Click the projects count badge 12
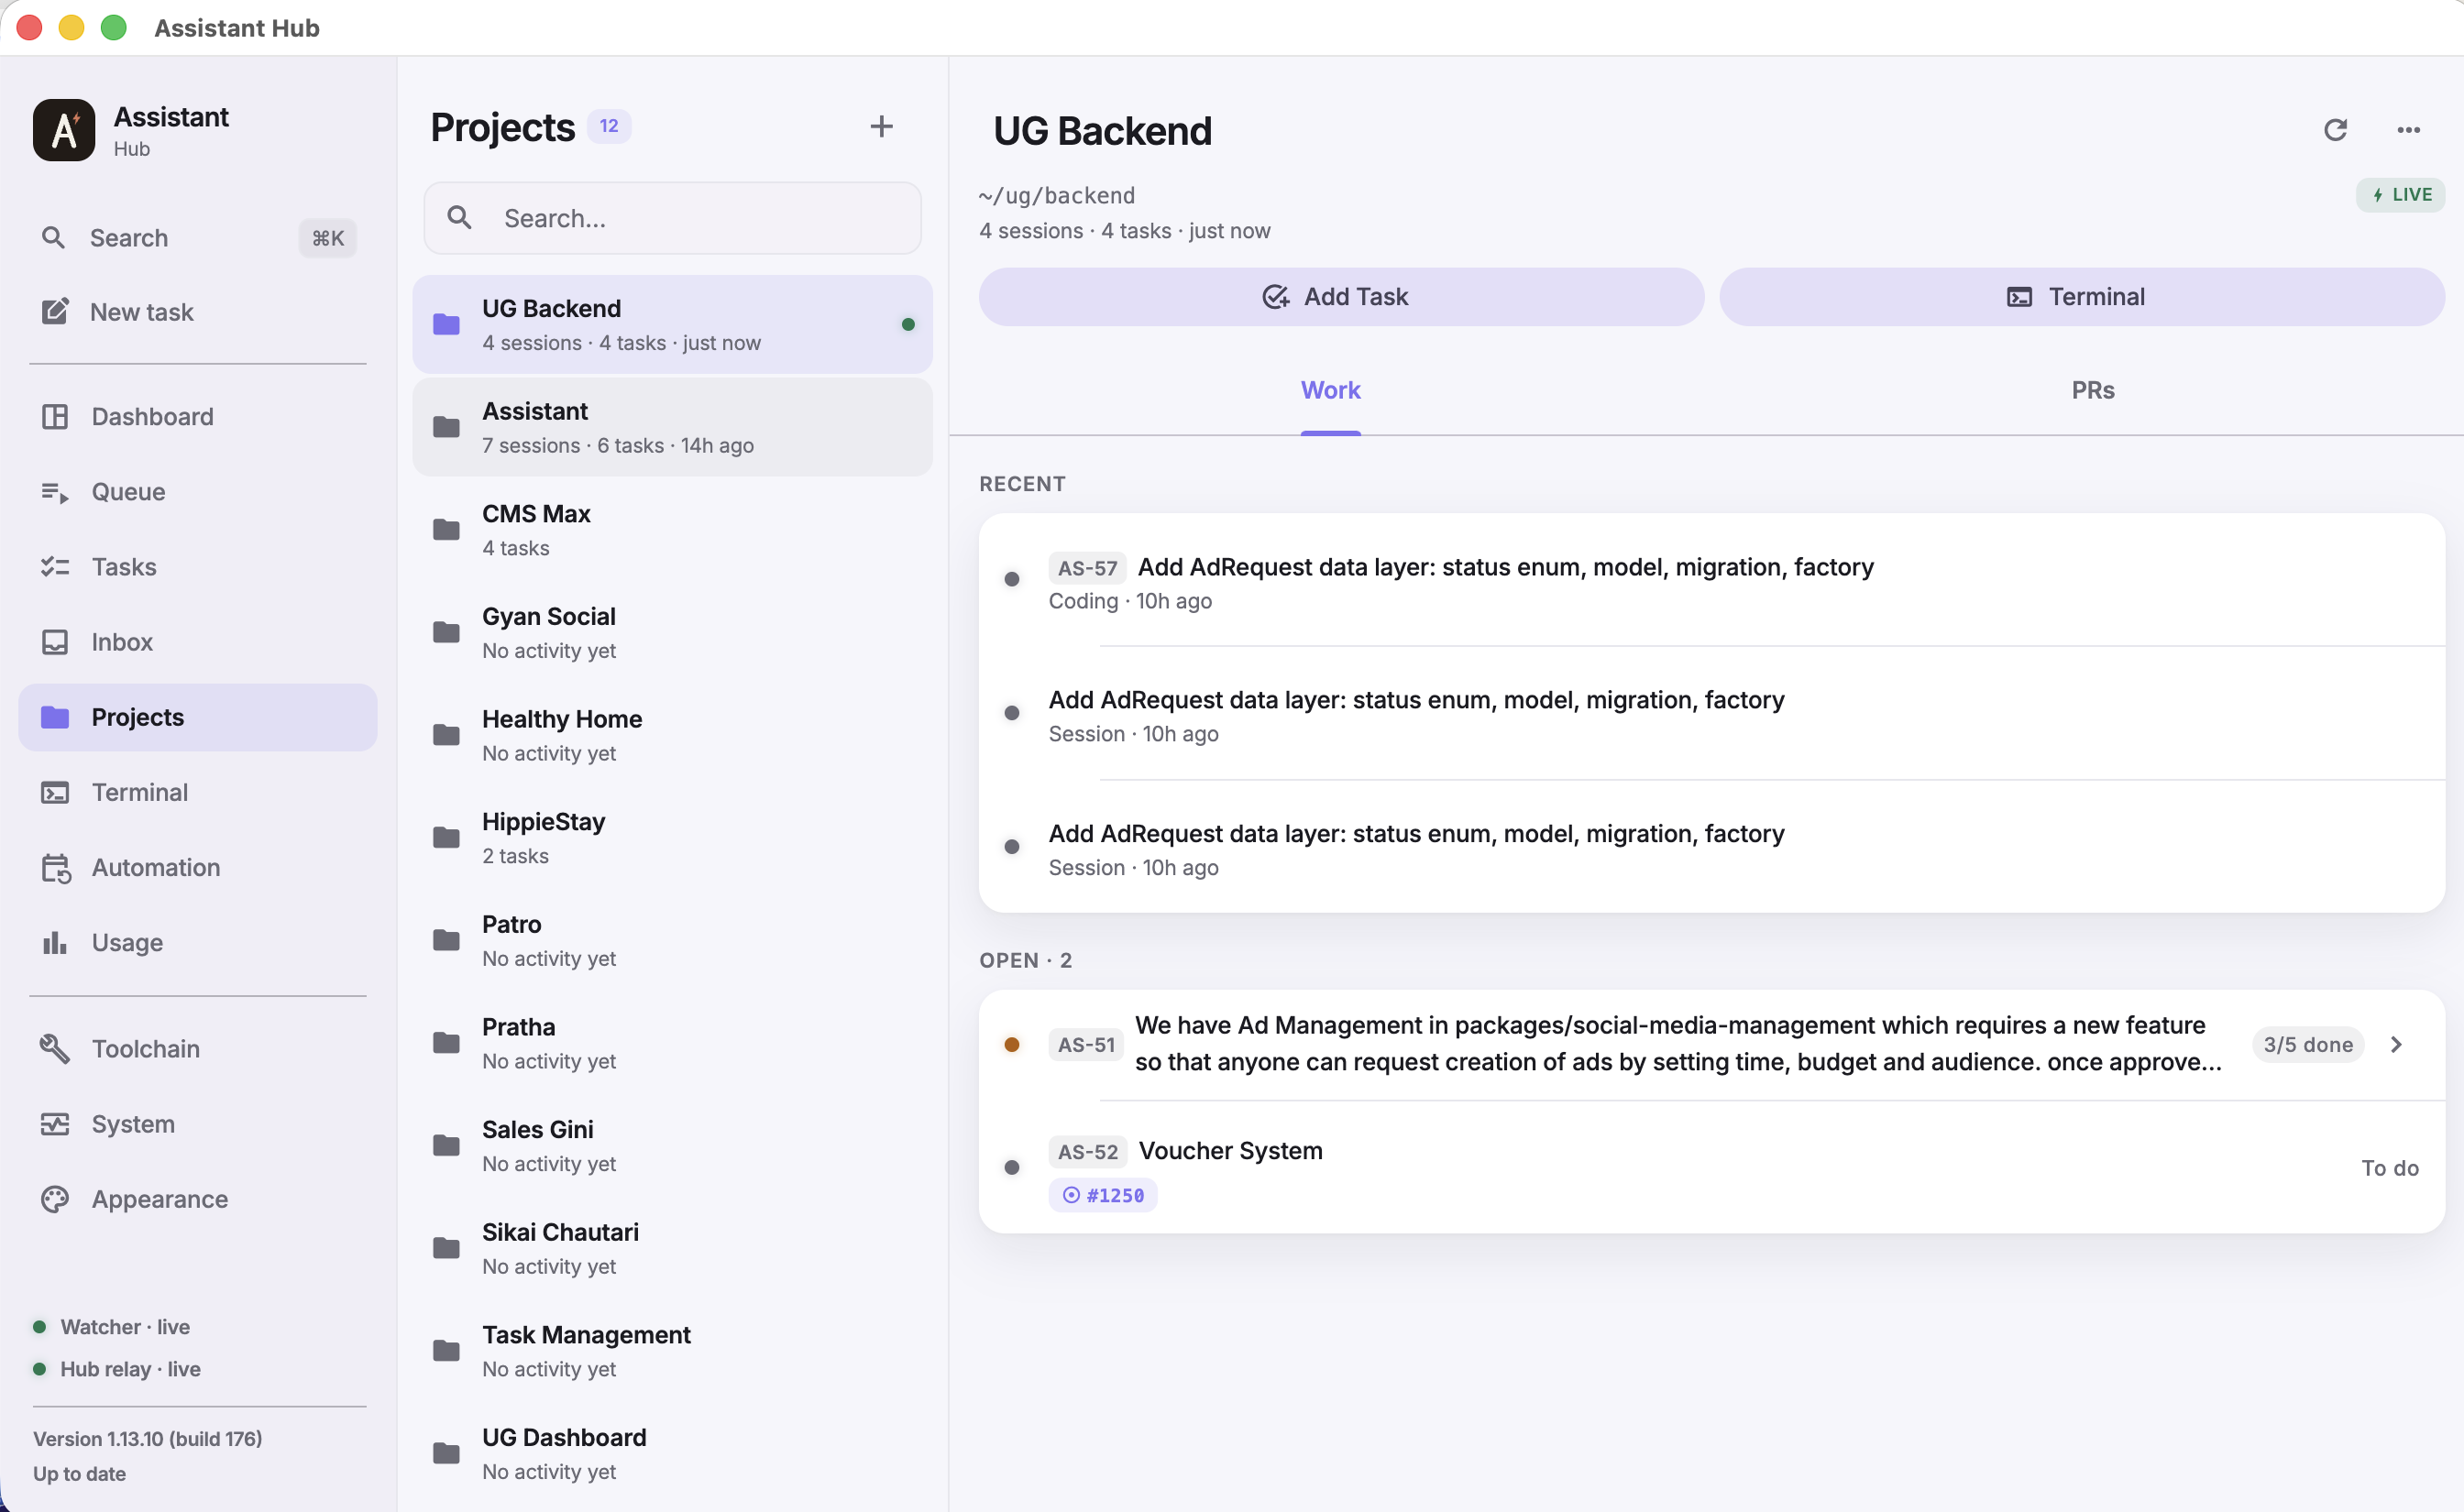 click(609, 126)
